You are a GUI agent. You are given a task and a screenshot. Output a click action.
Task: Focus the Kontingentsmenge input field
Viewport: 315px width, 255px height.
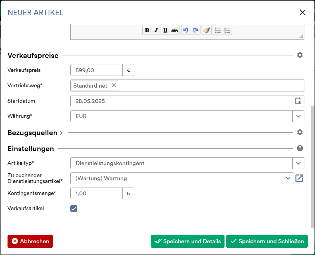coord(96,193)
